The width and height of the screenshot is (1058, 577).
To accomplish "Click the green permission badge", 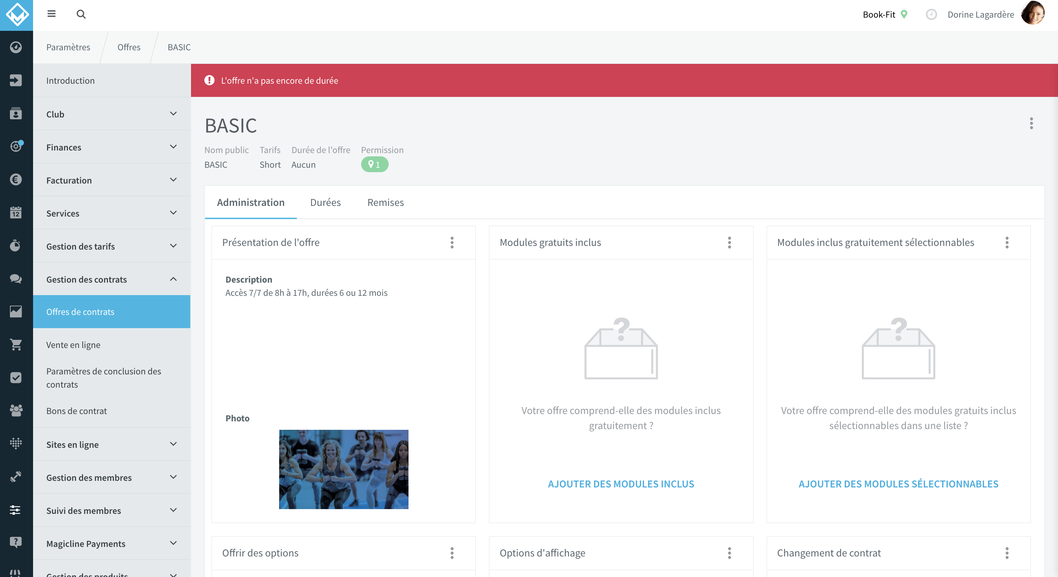I will [x=375, y=164].
